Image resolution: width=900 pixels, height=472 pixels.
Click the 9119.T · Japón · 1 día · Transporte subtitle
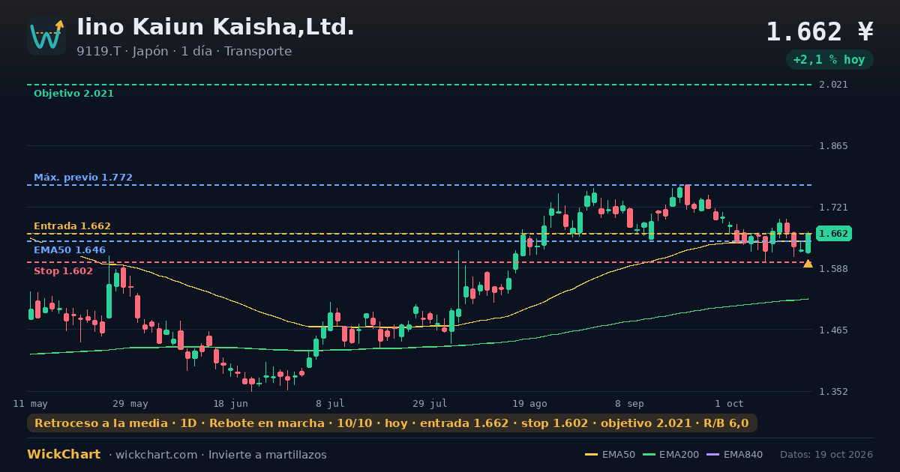184,52
